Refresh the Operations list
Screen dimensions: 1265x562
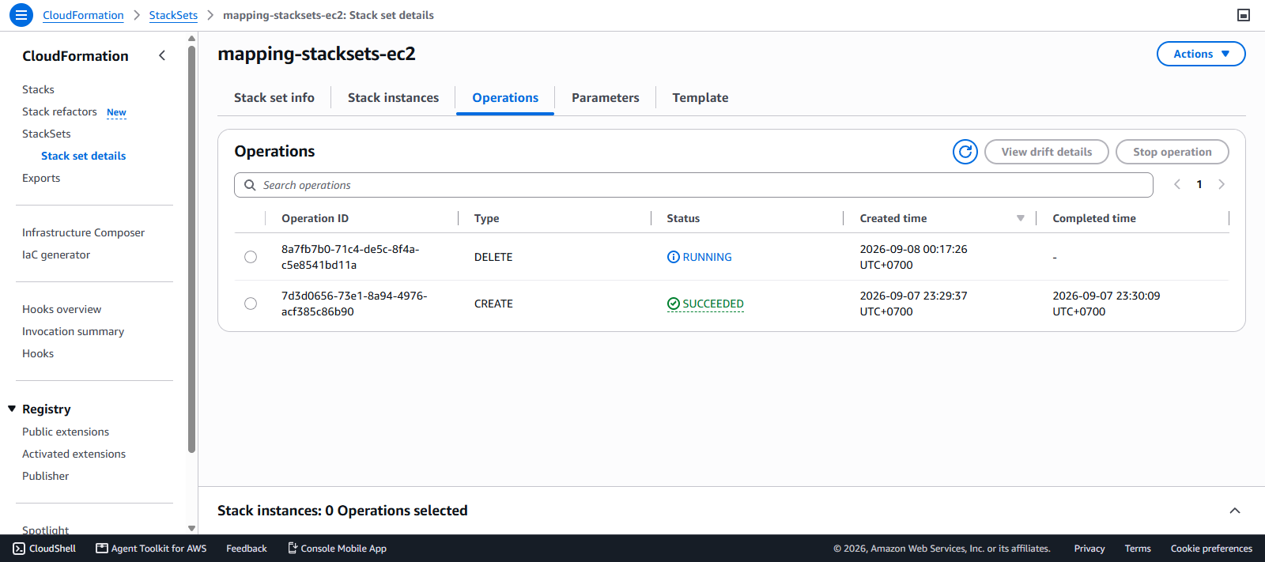[x=965, y=152]
